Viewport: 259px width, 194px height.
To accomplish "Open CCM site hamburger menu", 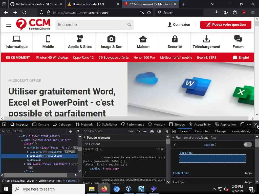I will pos(9,25).
